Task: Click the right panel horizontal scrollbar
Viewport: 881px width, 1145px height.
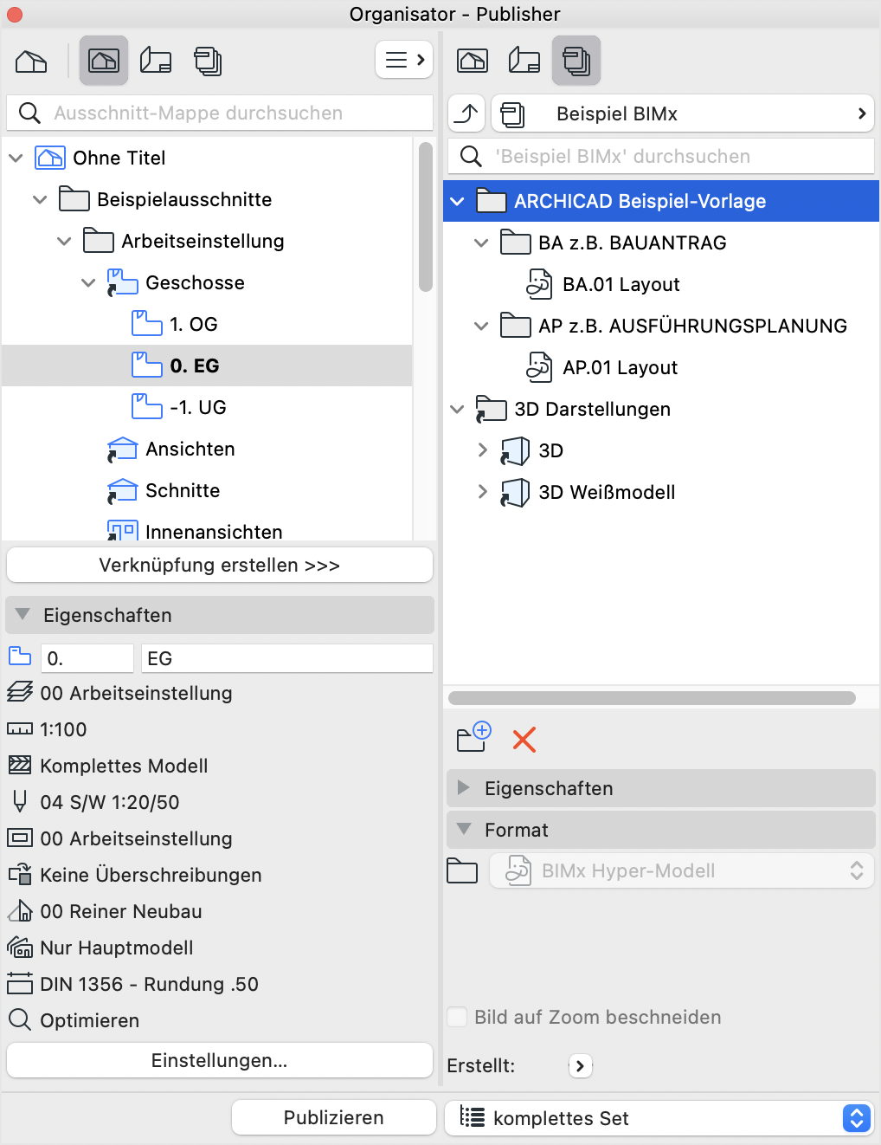Action: (x=652, y=698)
